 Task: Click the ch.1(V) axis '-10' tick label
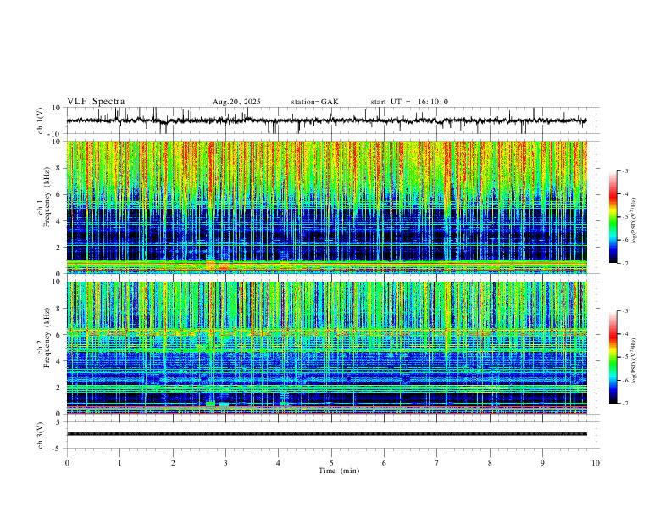click(55, 134)
